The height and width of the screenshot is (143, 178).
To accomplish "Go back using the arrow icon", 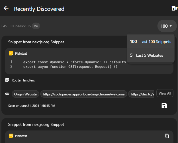I will coord(6,9).
